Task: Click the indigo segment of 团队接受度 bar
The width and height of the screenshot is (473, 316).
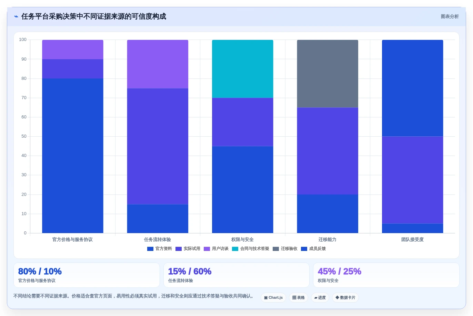Action: coord(413,180)
